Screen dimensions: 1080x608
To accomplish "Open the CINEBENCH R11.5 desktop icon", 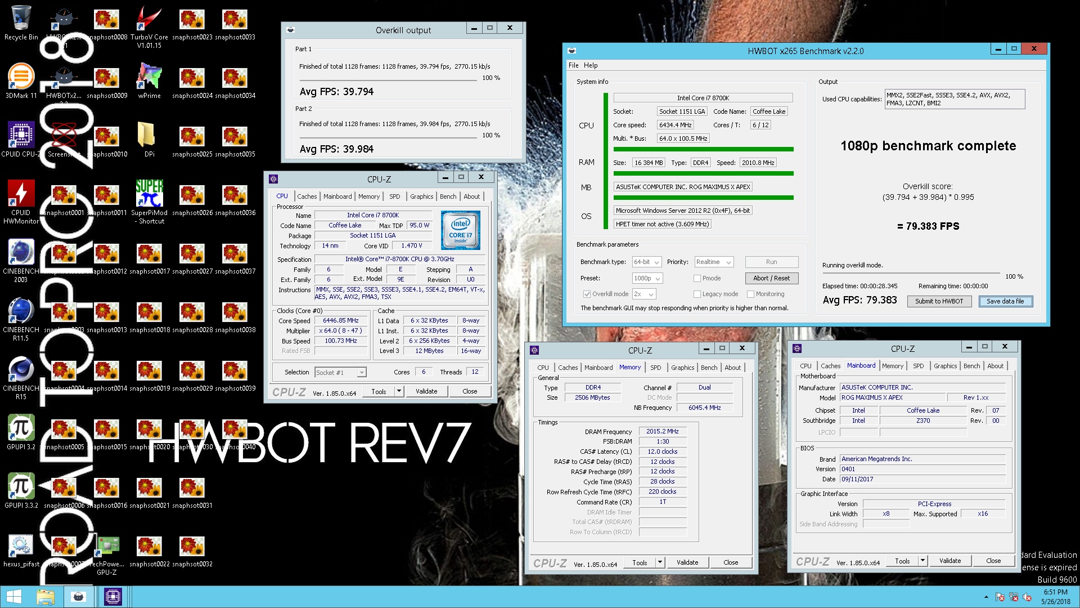I will [x=21, y=319].
